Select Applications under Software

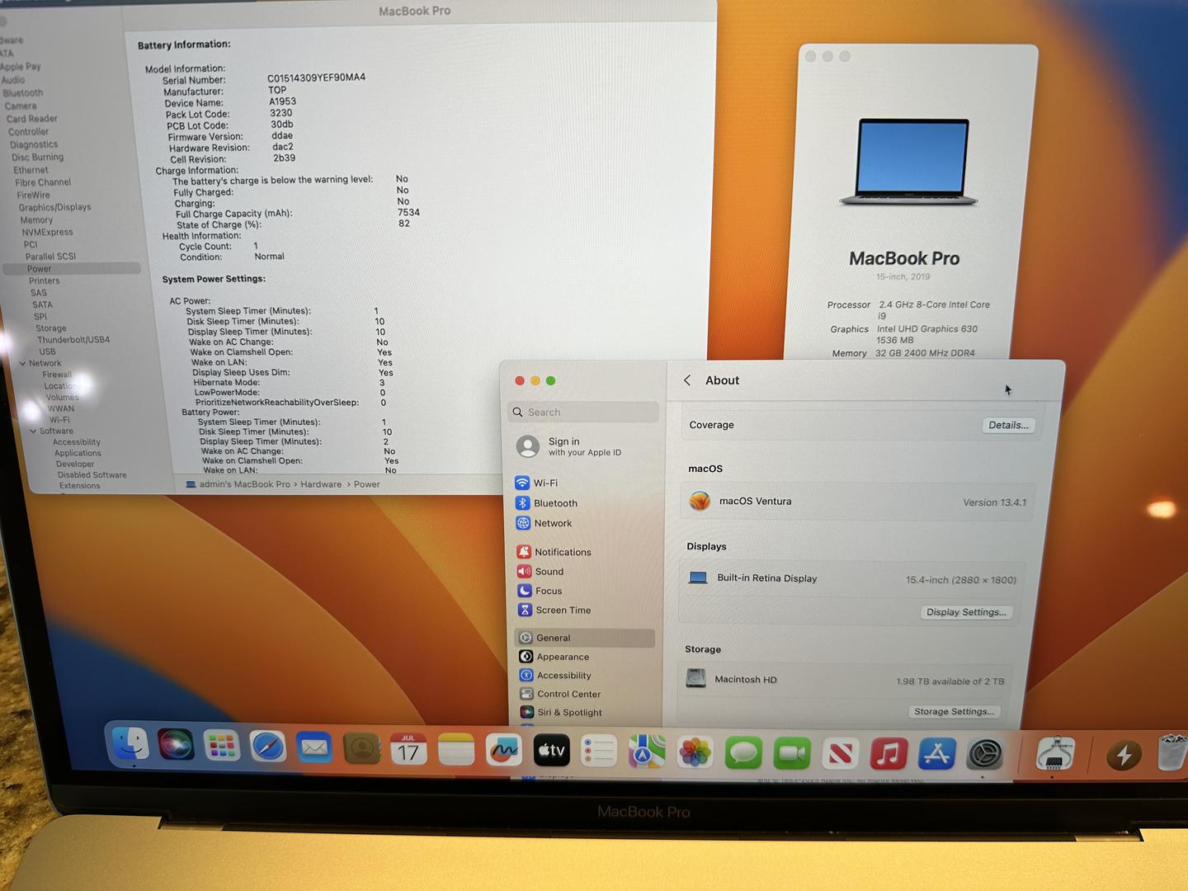(78, 453)
